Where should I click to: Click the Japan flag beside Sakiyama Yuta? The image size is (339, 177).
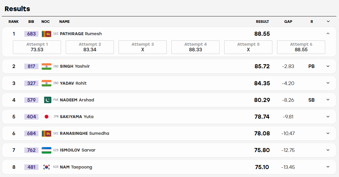46,117
